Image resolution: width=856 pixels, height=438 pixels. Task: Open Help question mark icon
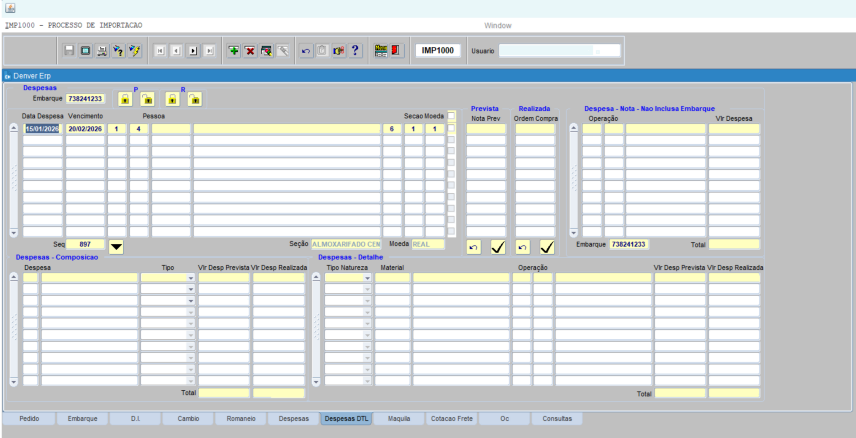point(355,50)
